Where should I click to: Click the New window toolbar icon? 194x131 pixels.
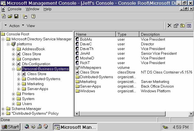(25, 16)
